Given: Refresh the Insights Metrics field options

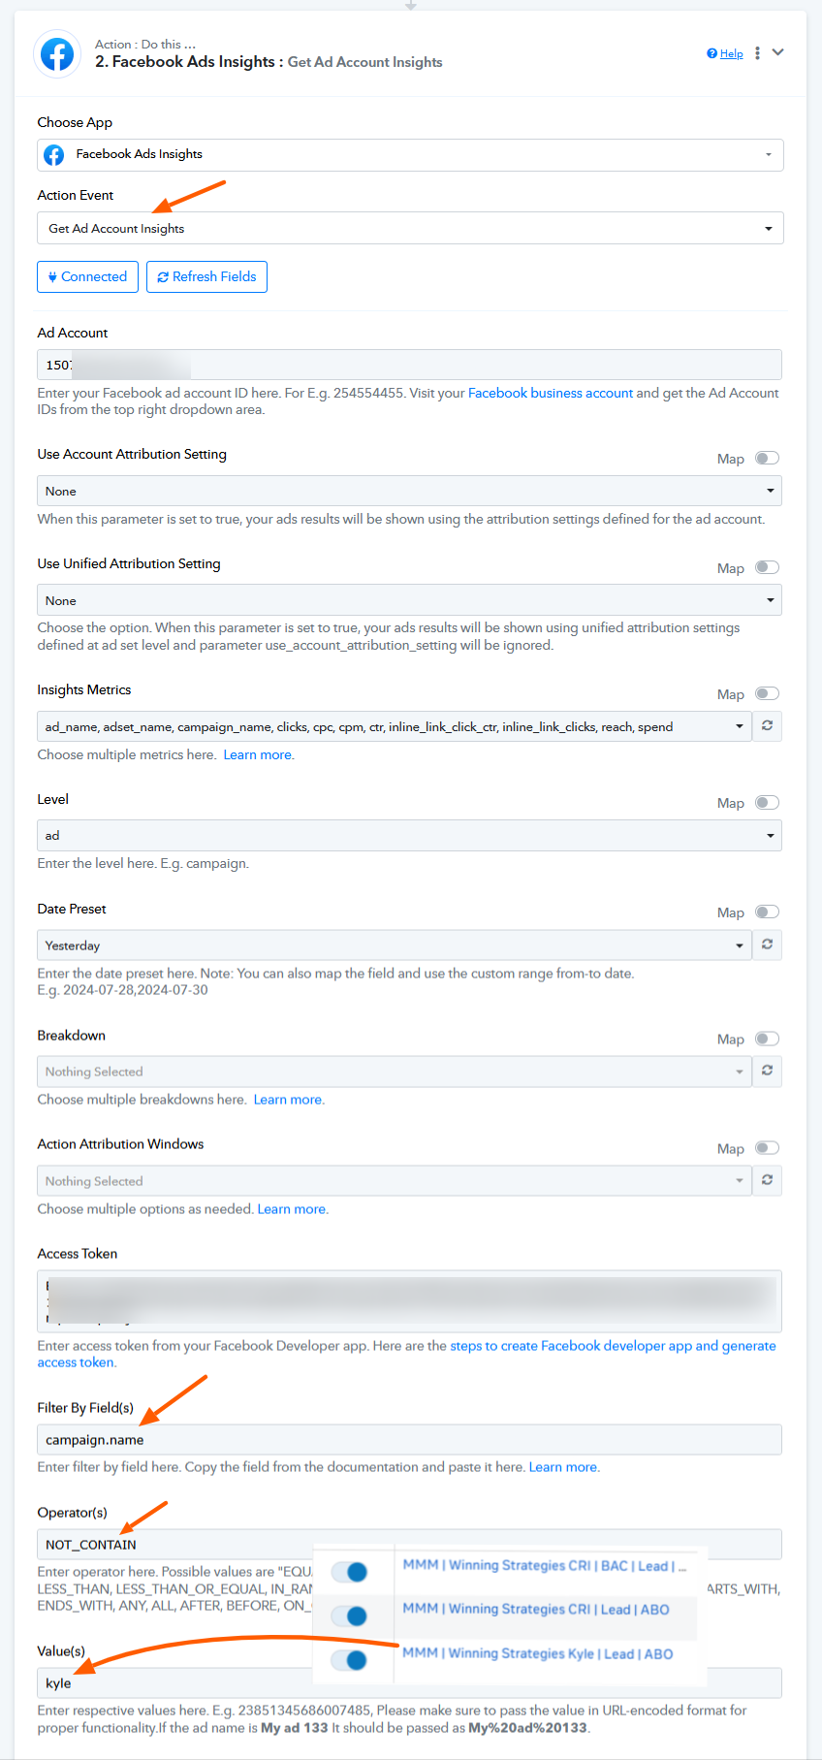Looking at the screenshot, I should coord(767,725).
